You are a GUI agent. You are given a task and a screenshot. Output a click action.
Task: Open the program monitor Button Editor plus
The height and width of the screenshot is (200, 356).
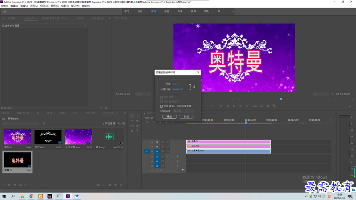[350, 106]
